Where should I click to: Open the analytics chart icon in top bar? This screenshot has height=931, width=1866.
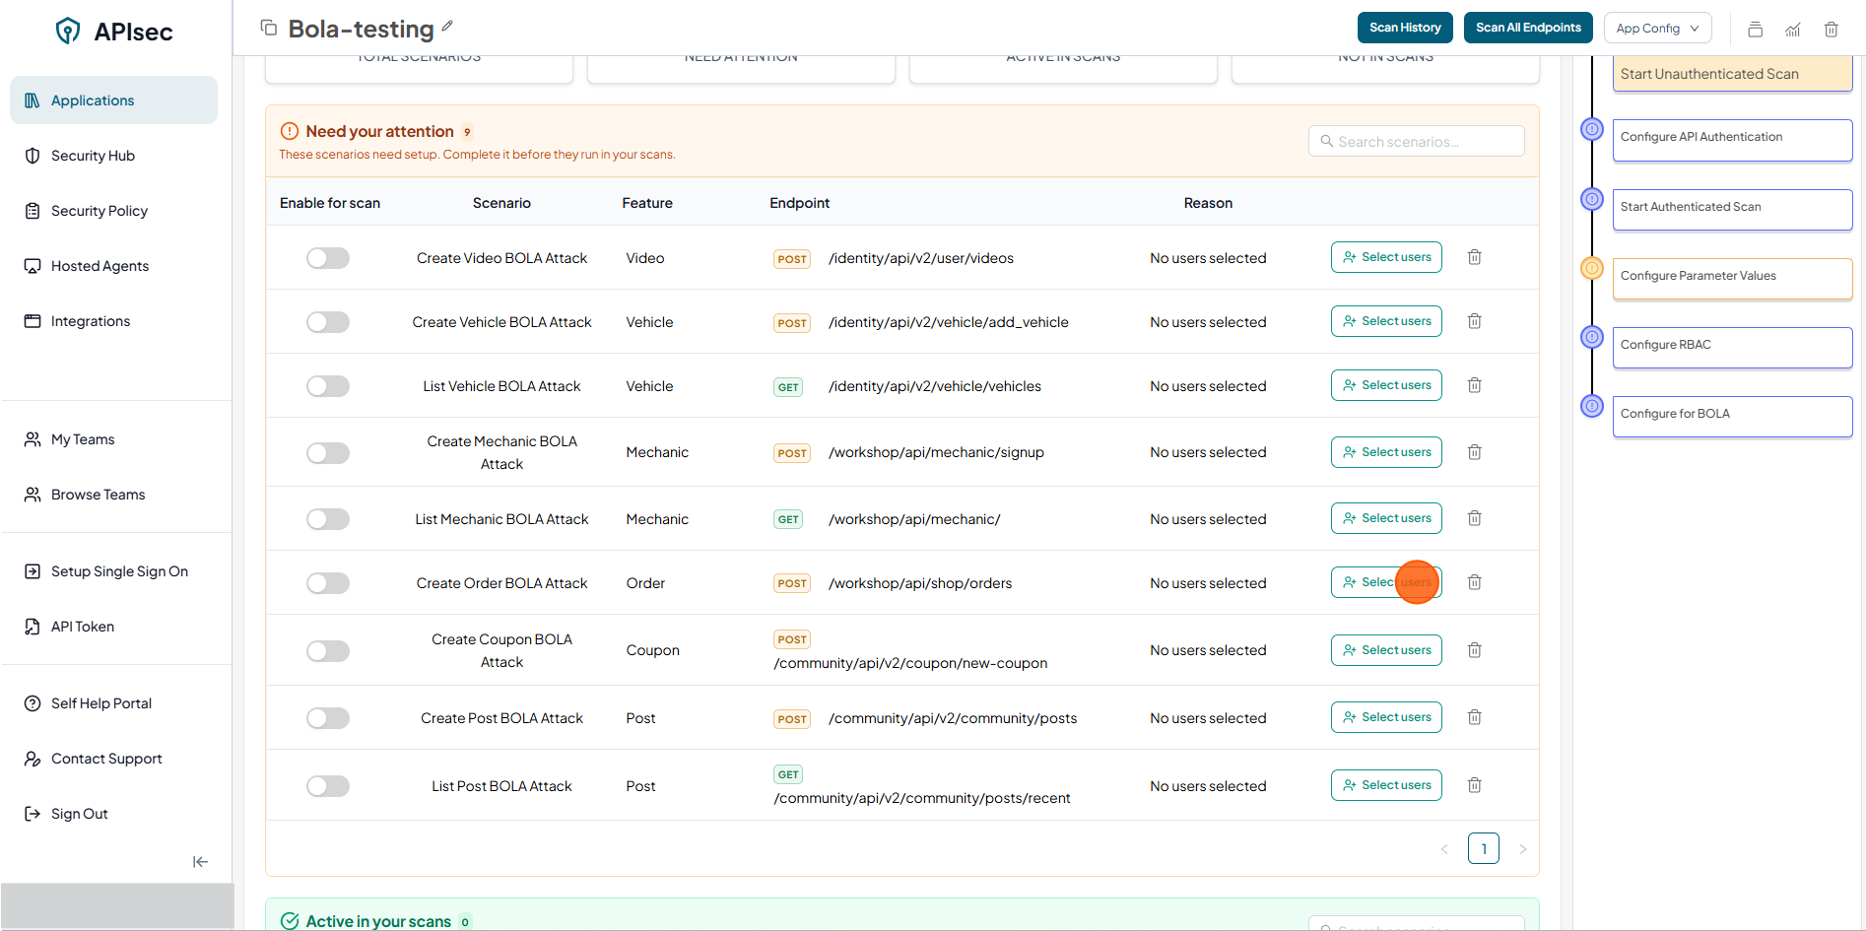point(1792,30)
